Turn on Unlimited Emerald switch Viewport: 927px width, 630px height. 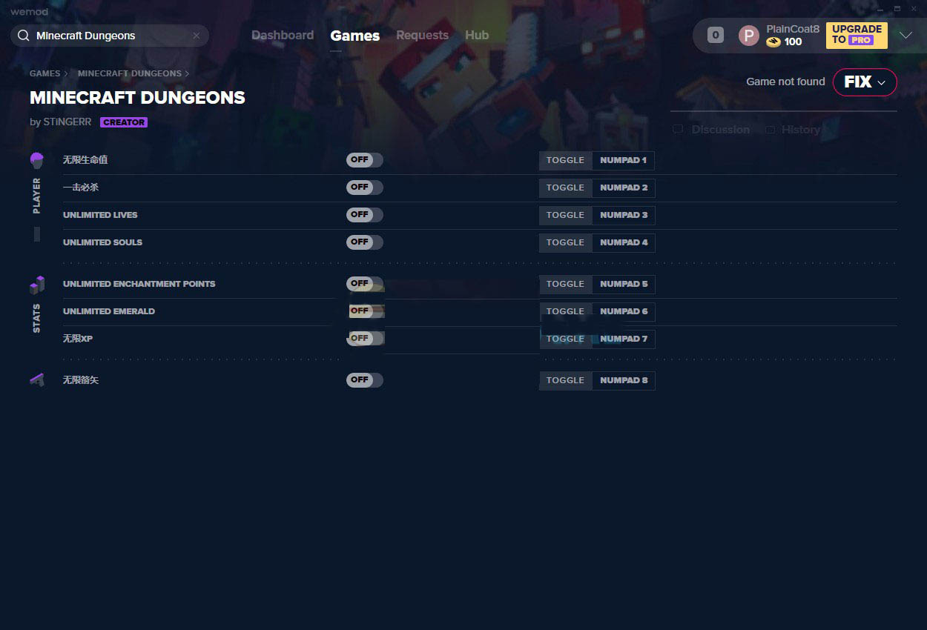365,311
